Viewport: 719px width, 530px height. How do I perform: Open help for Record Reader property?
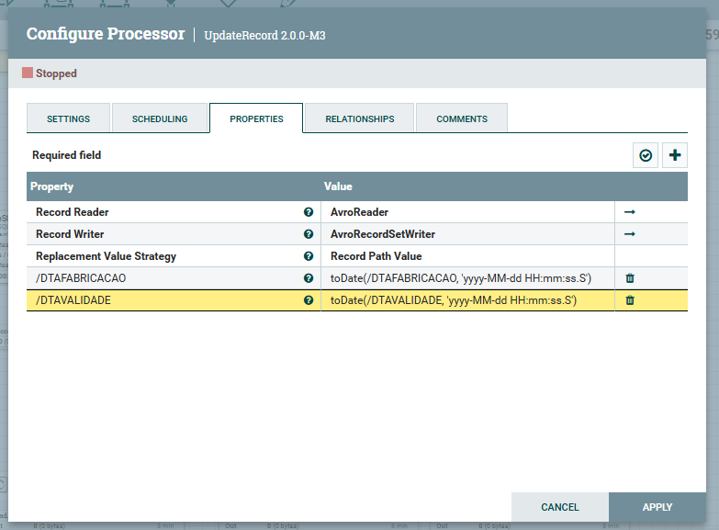tap(309, 212)
